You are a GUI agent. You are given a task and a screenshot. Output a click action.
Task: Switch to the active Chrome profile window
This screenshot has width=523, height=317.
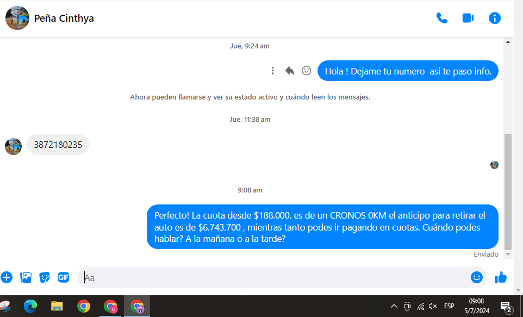point(137,306)
